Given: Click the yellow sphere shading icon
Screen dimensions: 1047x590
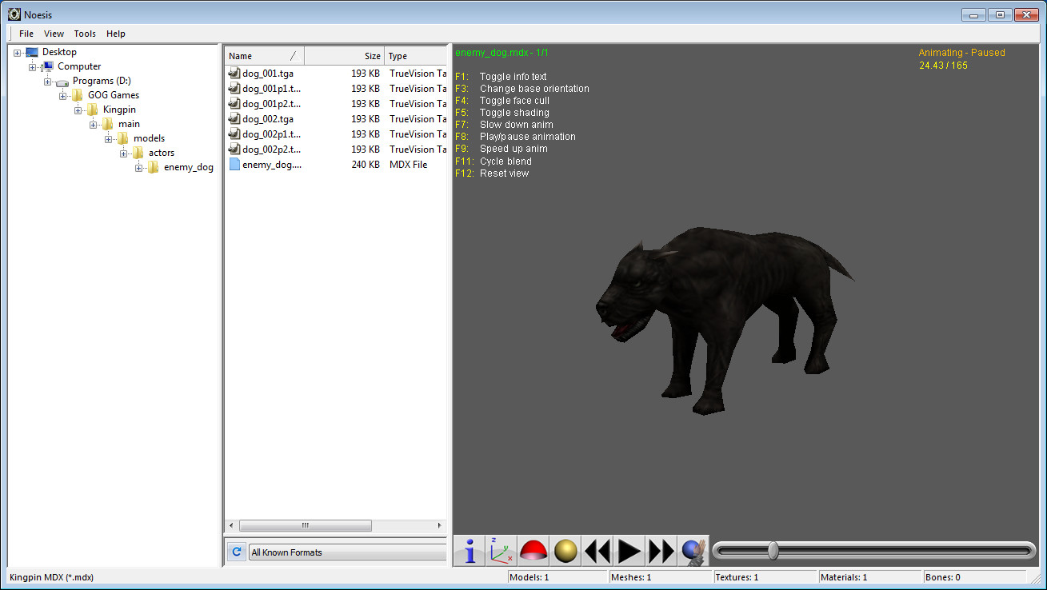Looking at the screenshot, I should point(565,551).
